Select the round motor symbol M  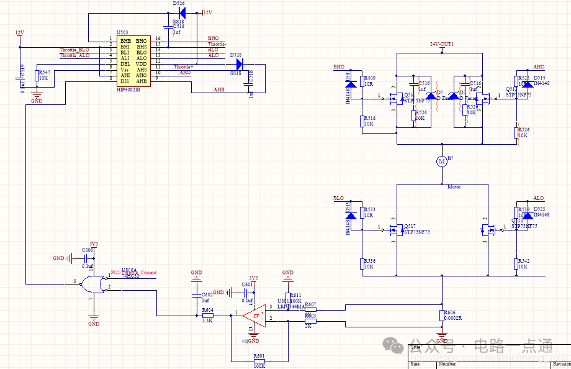tap(442, 161)
